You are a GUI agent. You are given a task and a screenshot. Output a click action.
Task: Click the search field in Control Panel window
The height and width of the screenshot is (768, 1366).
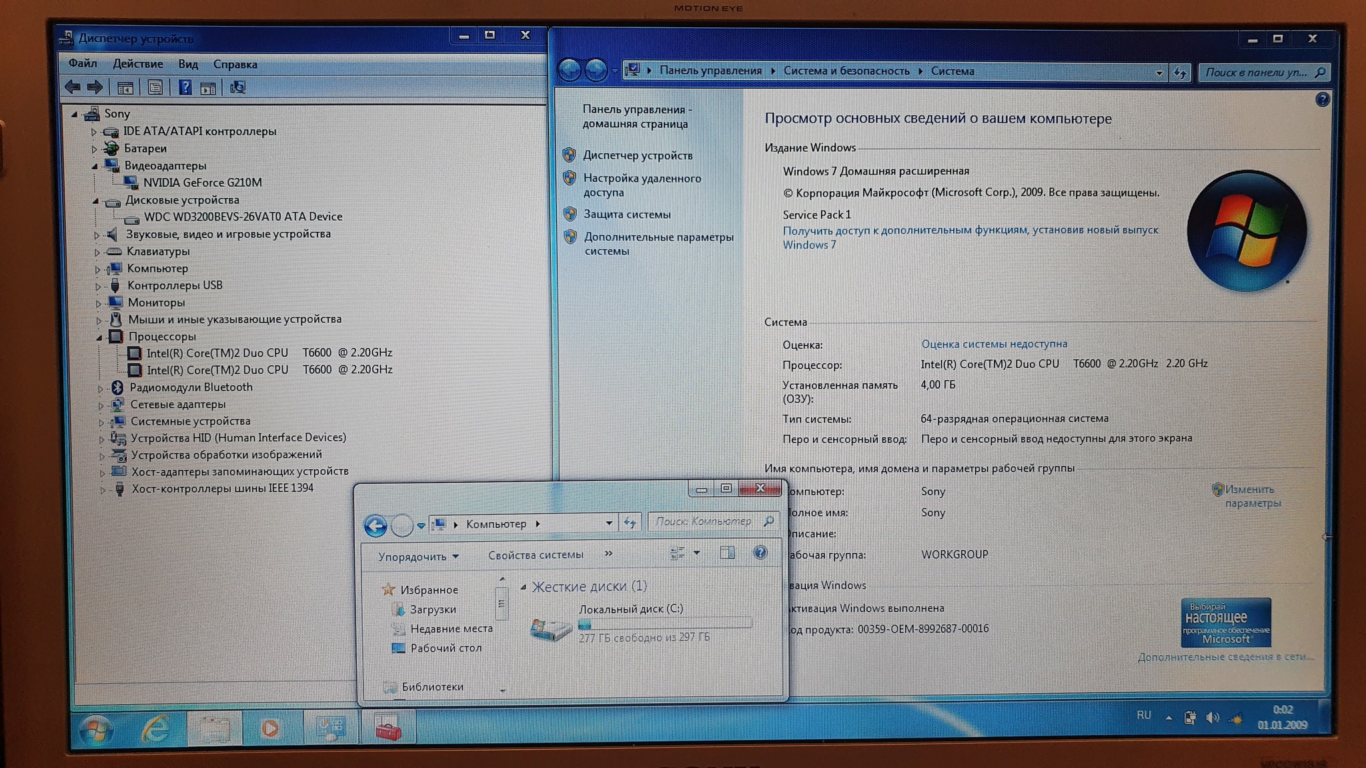(1263, 73)
